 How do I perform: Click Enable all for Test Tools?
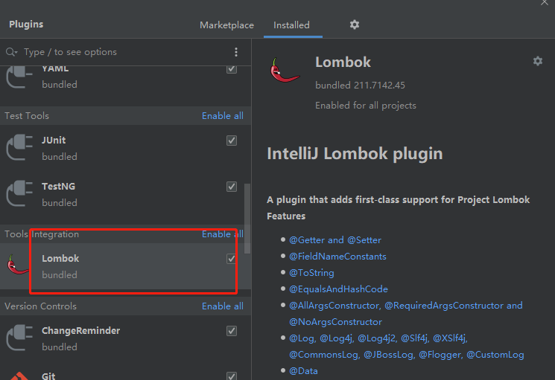pyautogui.click(x=222, y=116)
